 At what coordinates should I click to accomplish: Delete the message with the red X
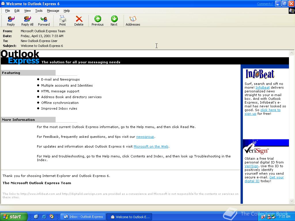coord(79,21)
